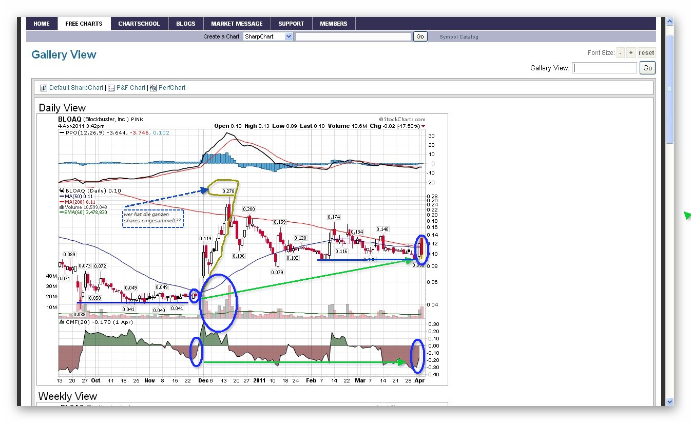Click the 0.278 peak price label

(228, 191)
